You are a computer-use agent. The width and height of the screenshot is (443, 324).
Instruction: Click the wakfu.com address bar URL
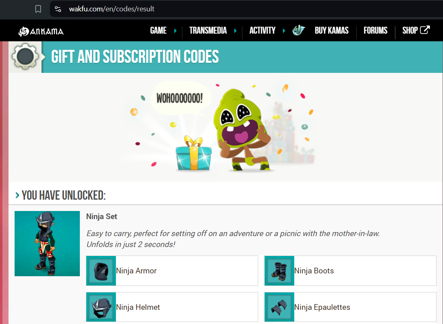pyautogui.click(x=112, y=9)
